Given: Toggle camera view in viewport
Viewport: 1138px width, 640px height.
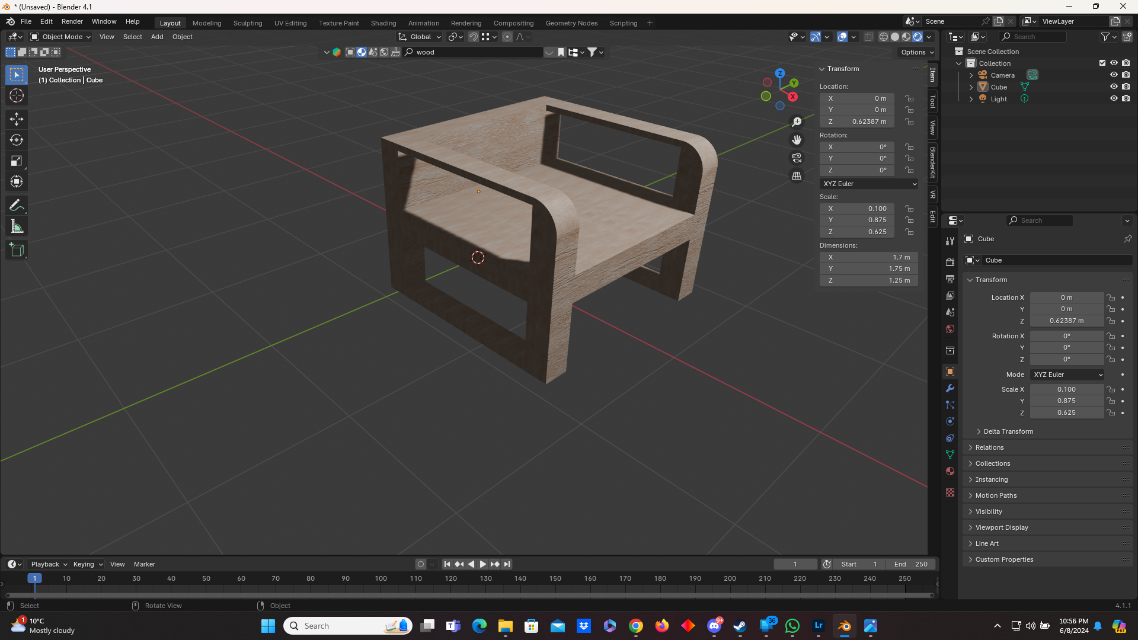Looking at the screenshot, I should click(797, 158).
